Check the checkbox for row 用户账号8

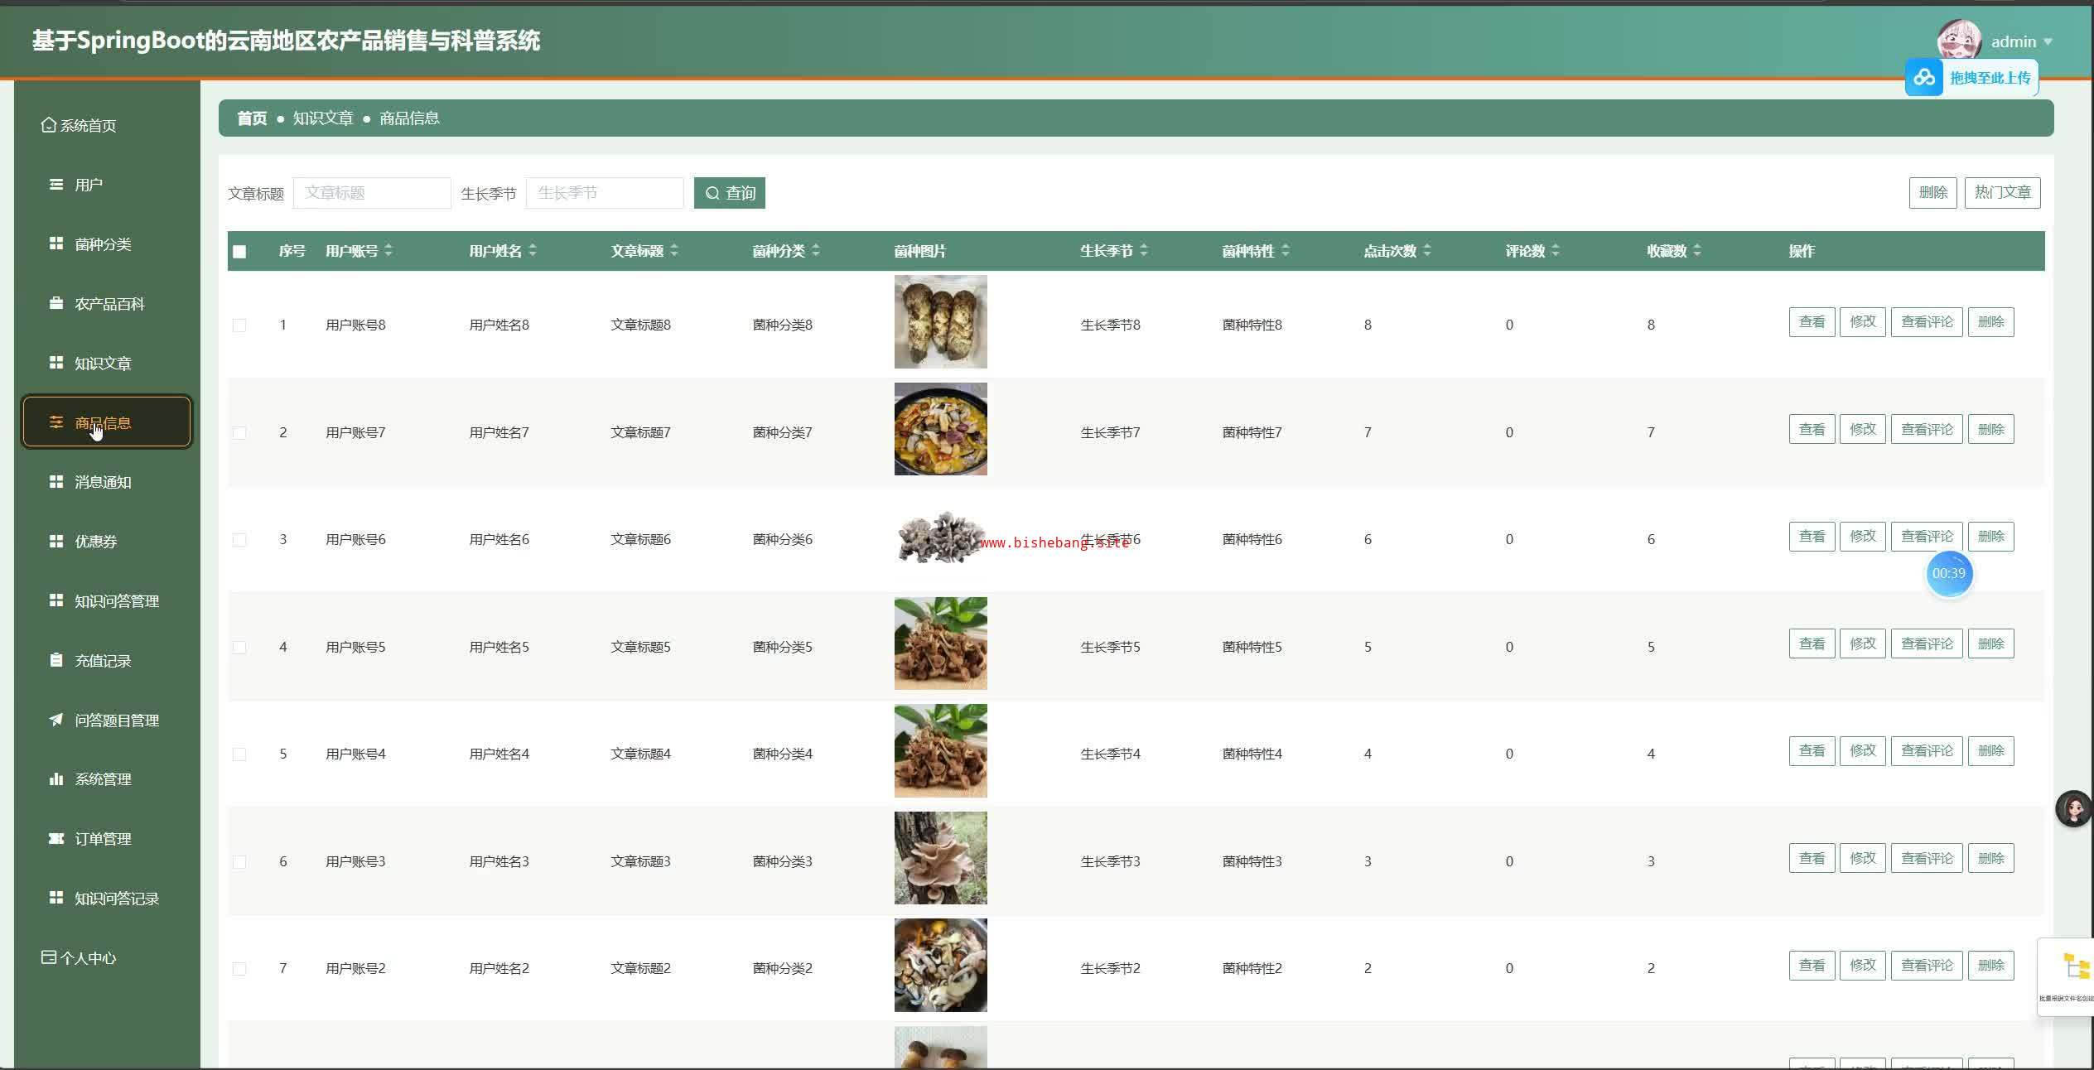click(239, 325)
